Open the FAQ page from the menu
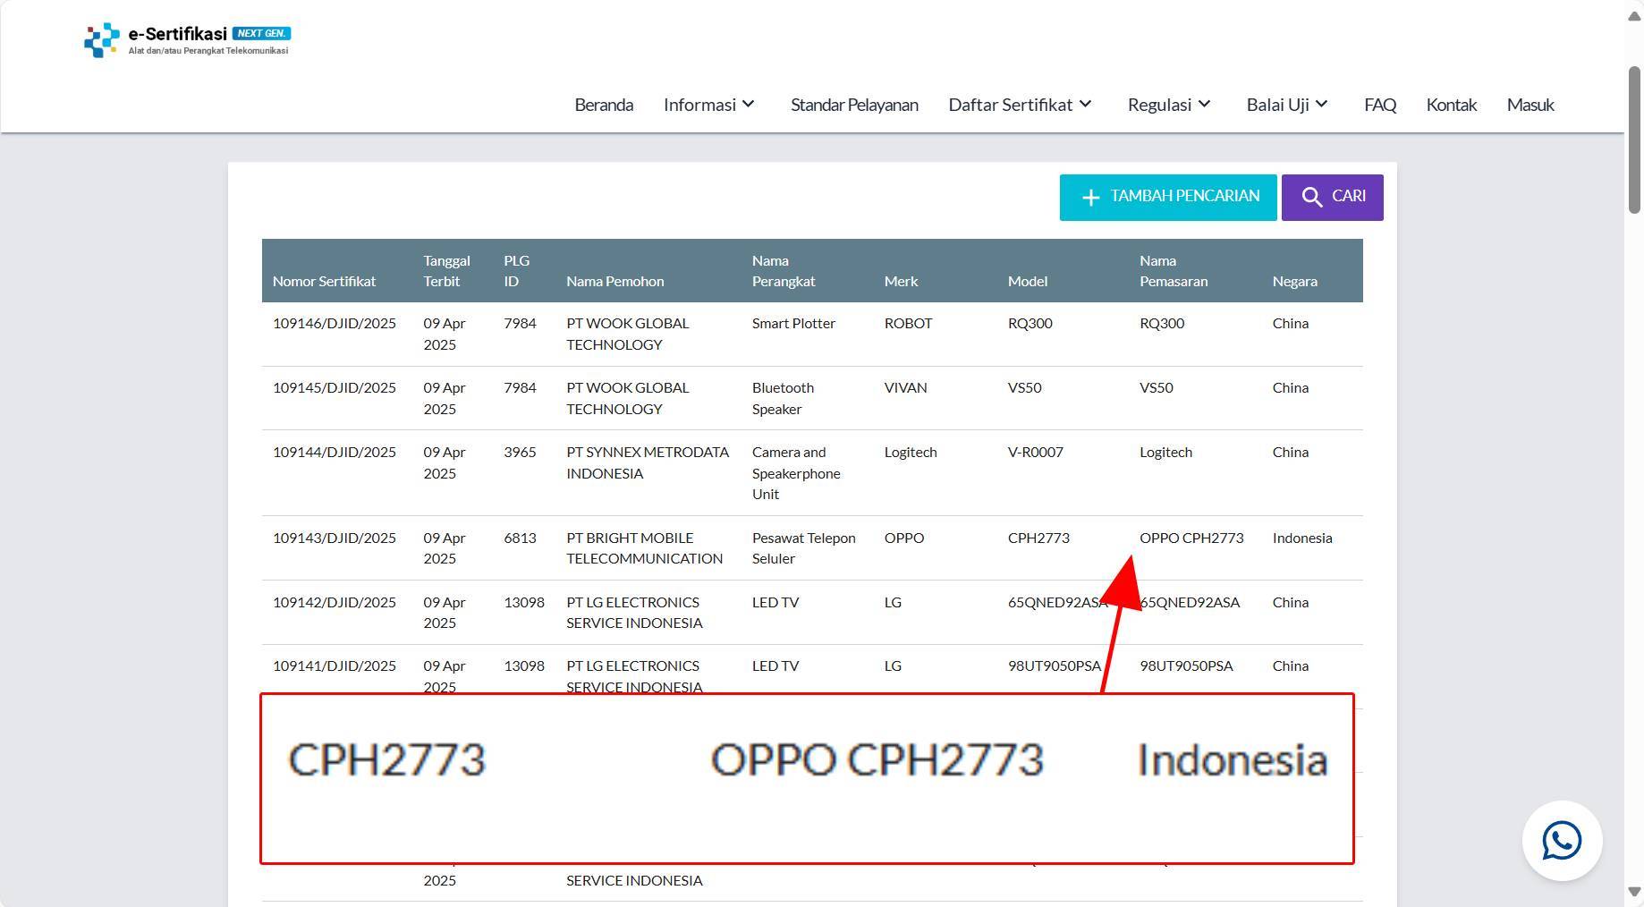 (x=1380, y=105)
